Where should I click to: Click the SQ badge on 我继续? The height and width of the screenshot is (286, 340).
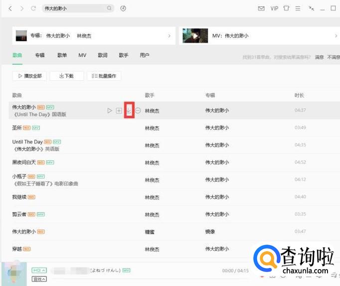coord(31,197)
